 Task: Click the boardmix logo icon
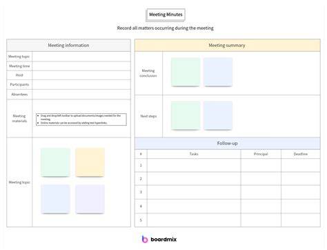pyautogui.click(x=145, y=239)
